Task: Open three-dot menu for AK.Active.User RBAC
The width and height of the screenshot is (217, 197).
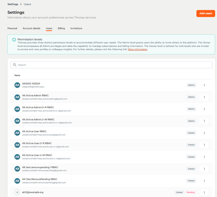Action: 204,133
